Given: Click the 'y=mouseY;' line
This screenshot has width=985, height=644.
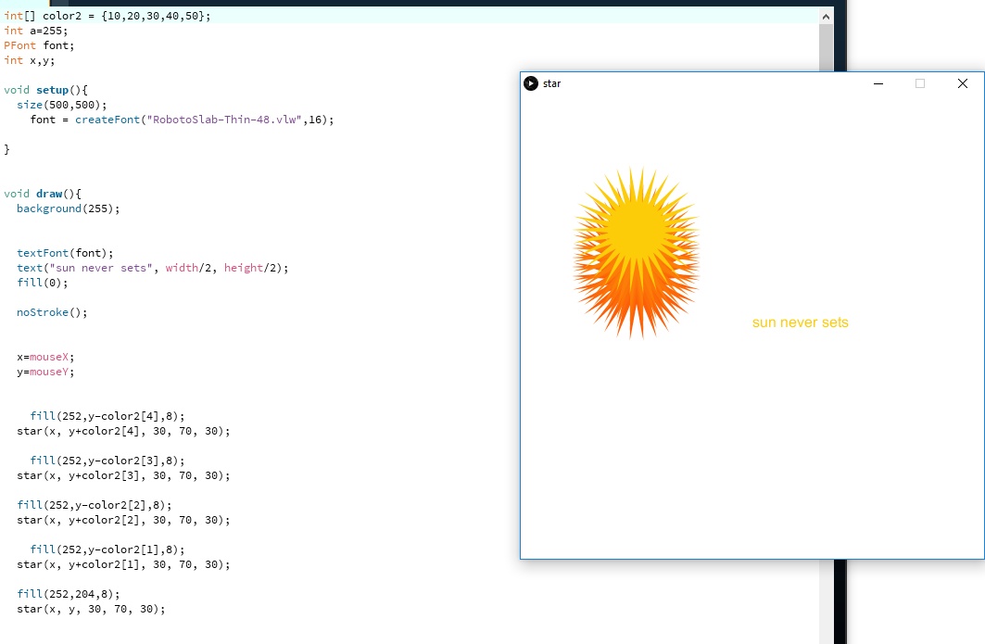Looking at the screenshot, I should [45, 372].
